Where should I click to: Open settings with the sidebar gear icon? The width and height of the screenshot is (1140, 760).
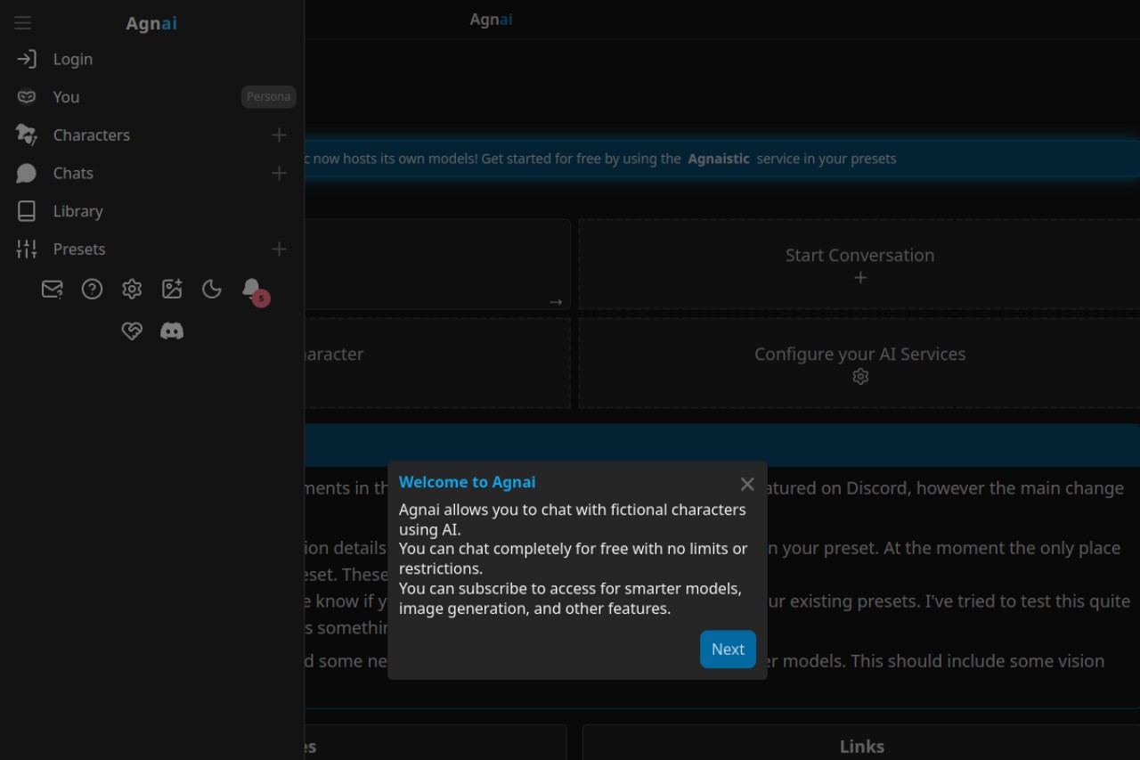[x=132, y=289]
